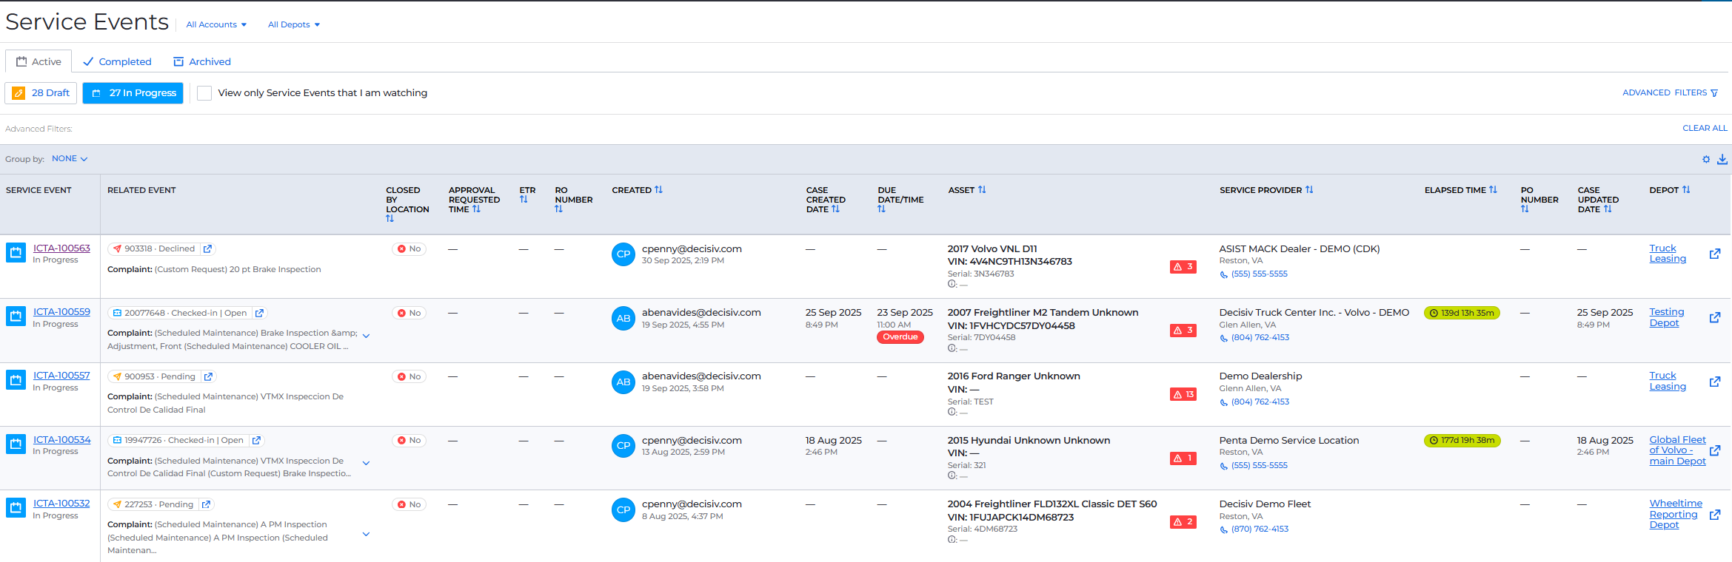The height and width of the screenshot is (562, 1732).
Task: Open external depot link icon in ICTA-100559 row
Action: pos(1715,317)
